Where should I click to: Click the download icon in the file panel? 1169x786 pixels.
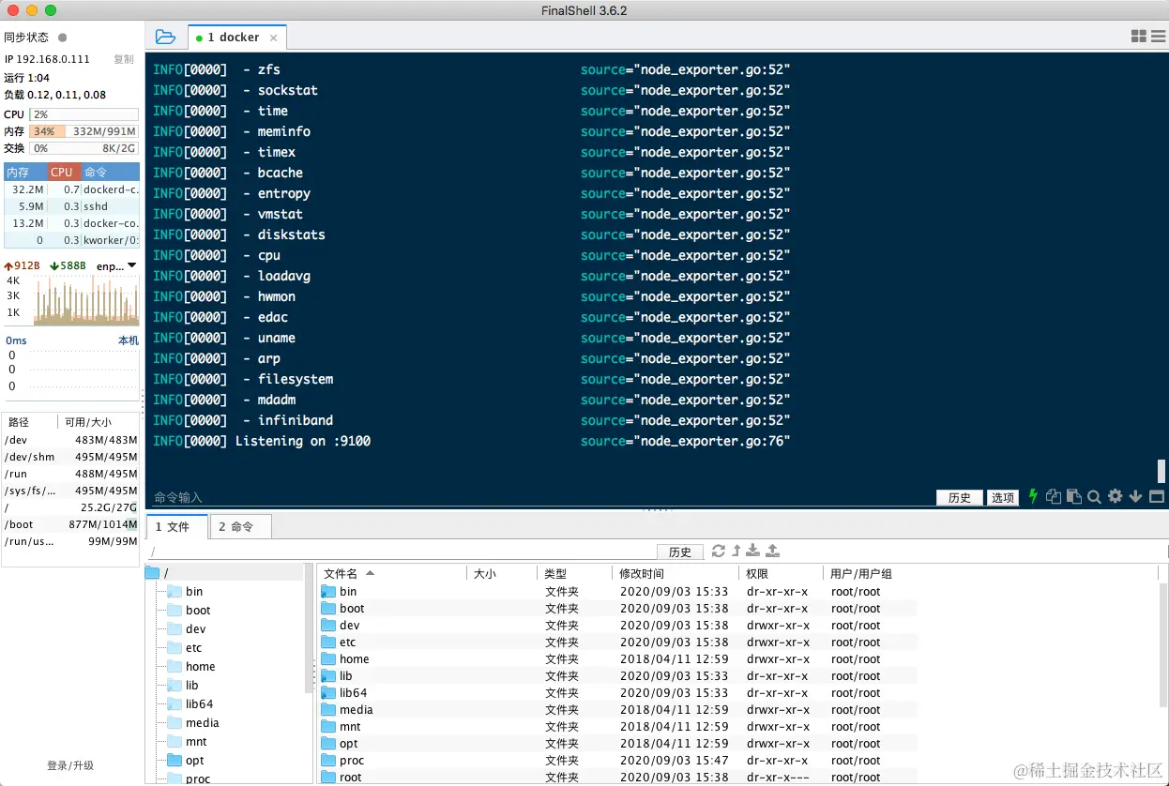753,552
